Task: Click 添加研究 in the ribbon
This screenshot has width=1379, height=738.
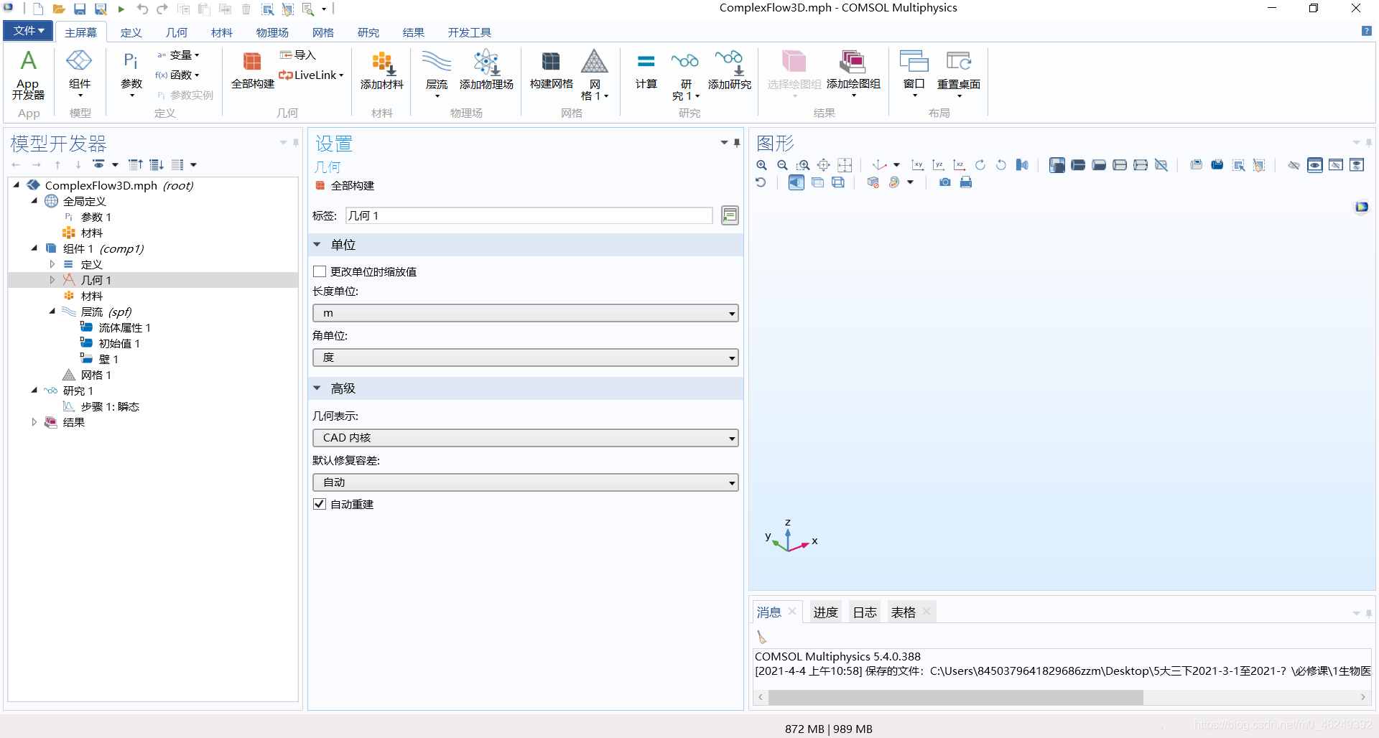Action: (x=729, y=70)
